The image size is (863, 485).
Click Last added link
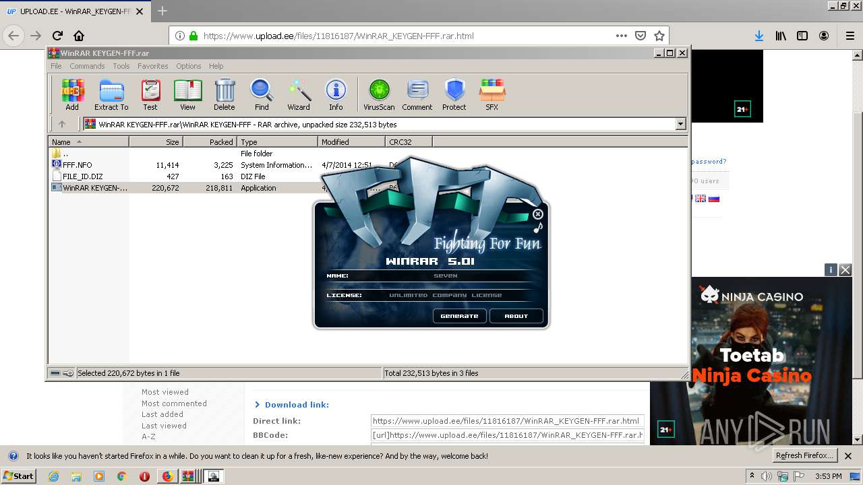162,414
